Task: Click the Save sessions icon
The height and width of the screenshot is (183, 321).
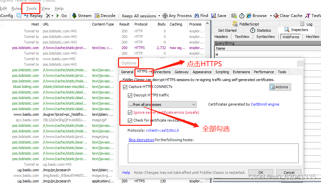Action: click(214, 16)
